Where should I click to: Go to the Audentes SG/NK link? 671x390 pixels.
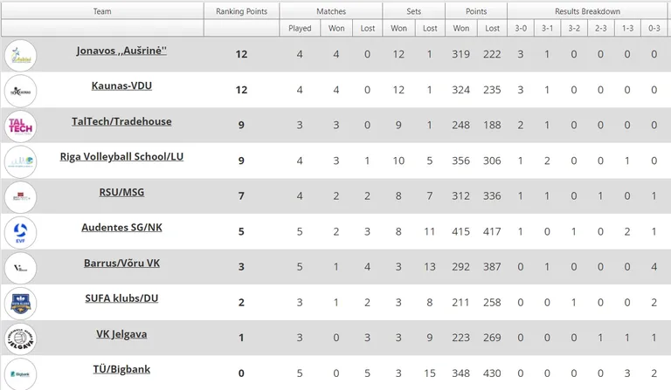tap(121, 228)
